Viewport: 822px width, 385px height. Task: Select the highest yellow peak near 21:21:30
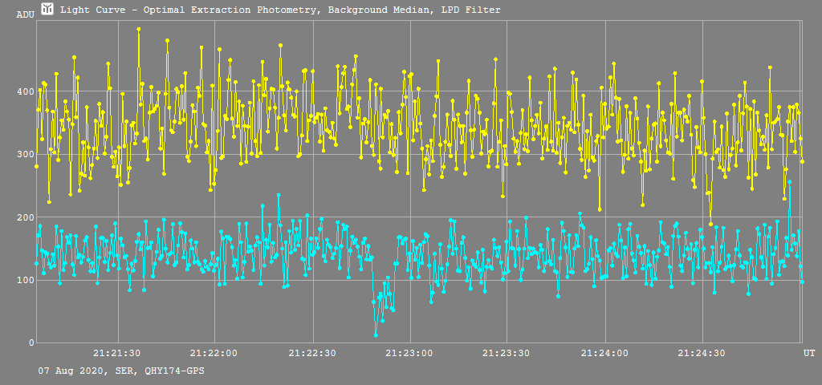tap(139, 29)
